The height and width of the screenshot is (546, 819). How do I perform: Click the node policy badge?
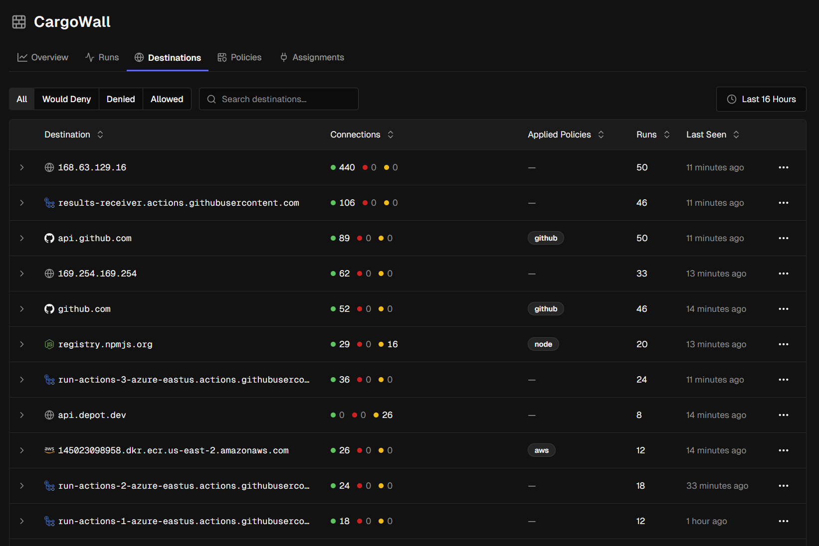(543, 344)
